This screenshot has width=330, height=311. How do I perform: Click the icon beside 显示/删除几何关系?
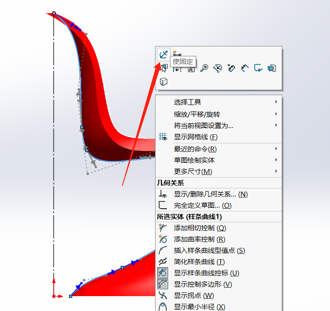point(163,194)
